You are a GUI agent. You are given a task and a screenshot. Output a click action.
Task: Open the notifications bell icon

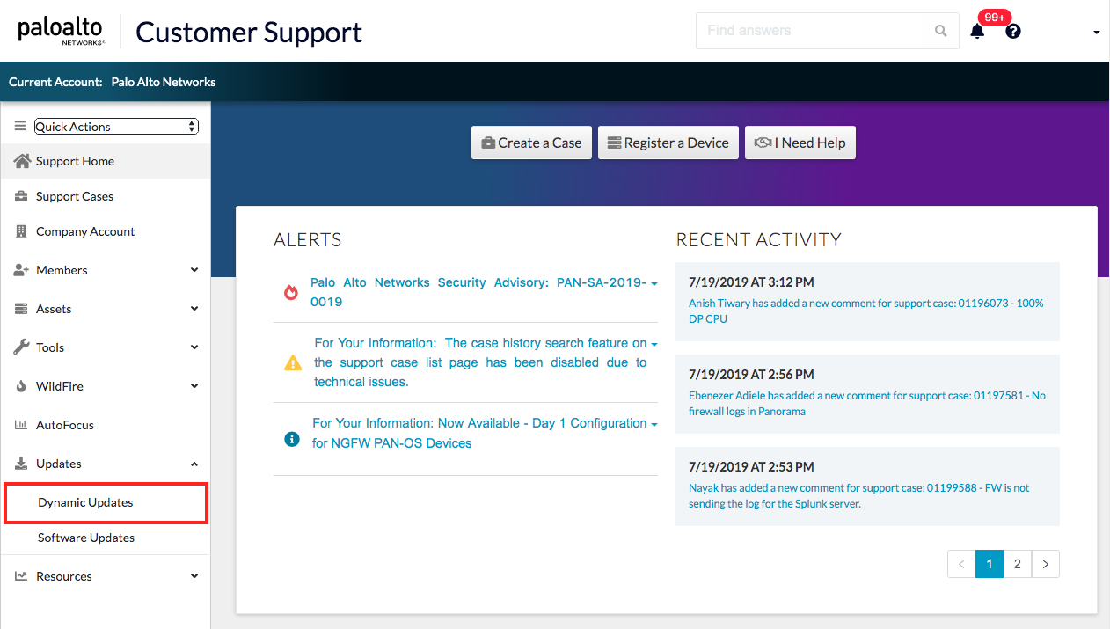click(977, 32)
